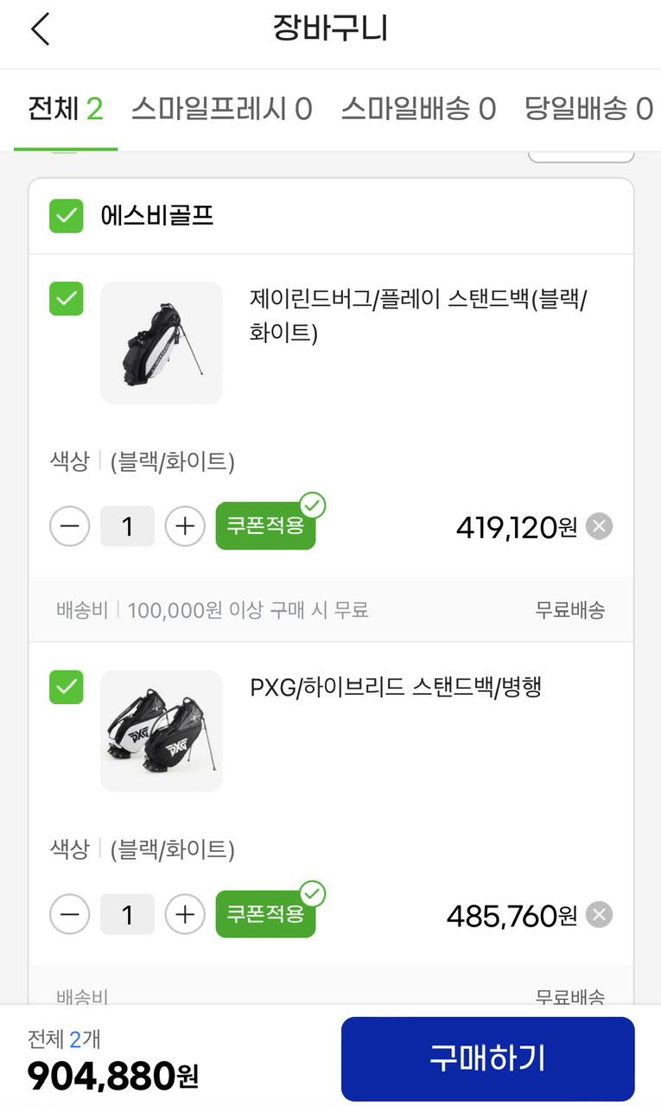Switch to 전체 tab

tap(66, 109)
